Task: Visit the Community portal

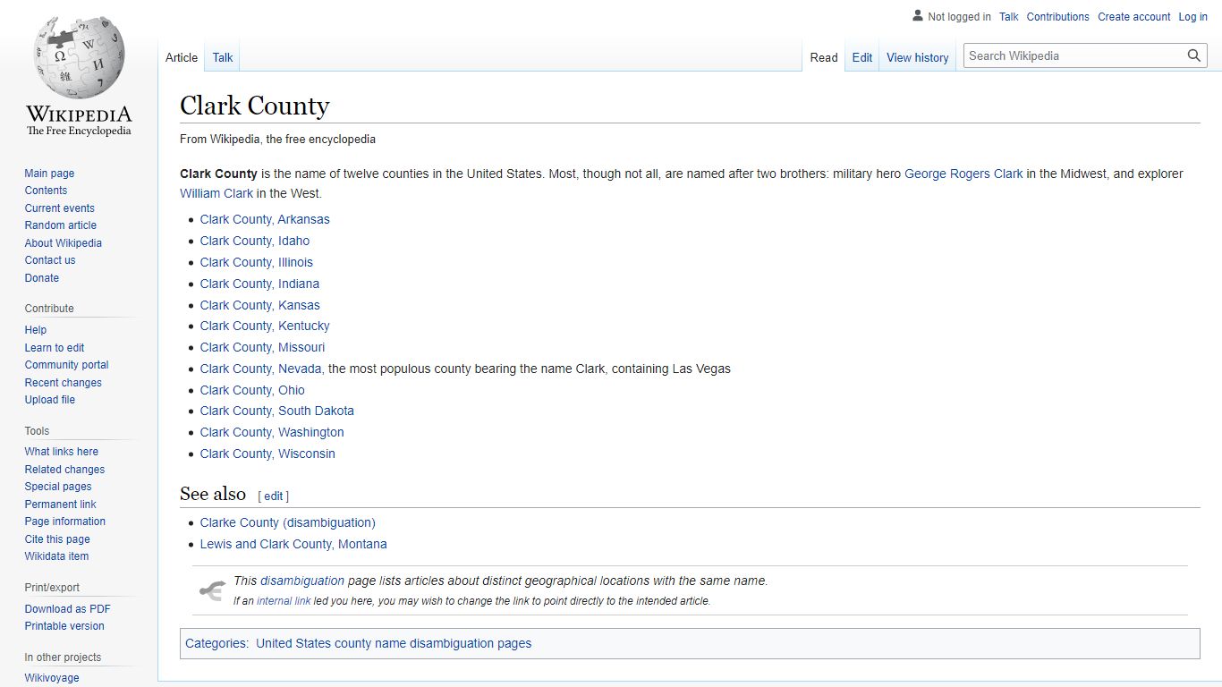Action: coord(66,365)
